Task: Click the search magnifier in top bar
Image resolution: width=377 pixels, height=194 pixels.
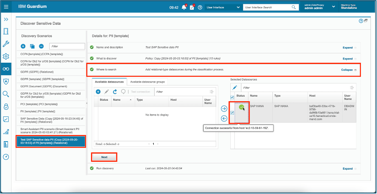Action: [293, 7]
